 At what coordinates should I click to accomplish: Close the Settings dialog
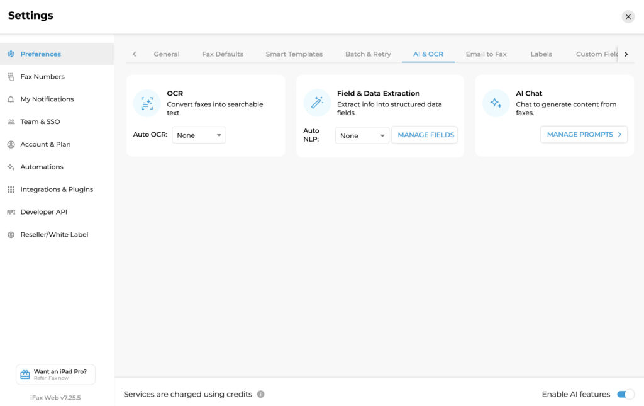pos(628,16)
